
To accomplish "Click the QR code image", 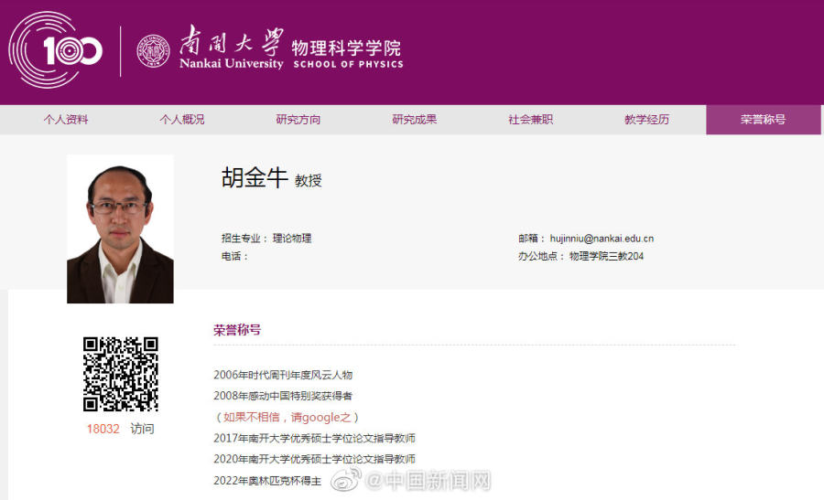I will (x=121, y=374).
